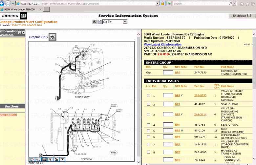
Task: Tick the checkbox for ref 4 seal-o-ring
Action: coord(148,125)
